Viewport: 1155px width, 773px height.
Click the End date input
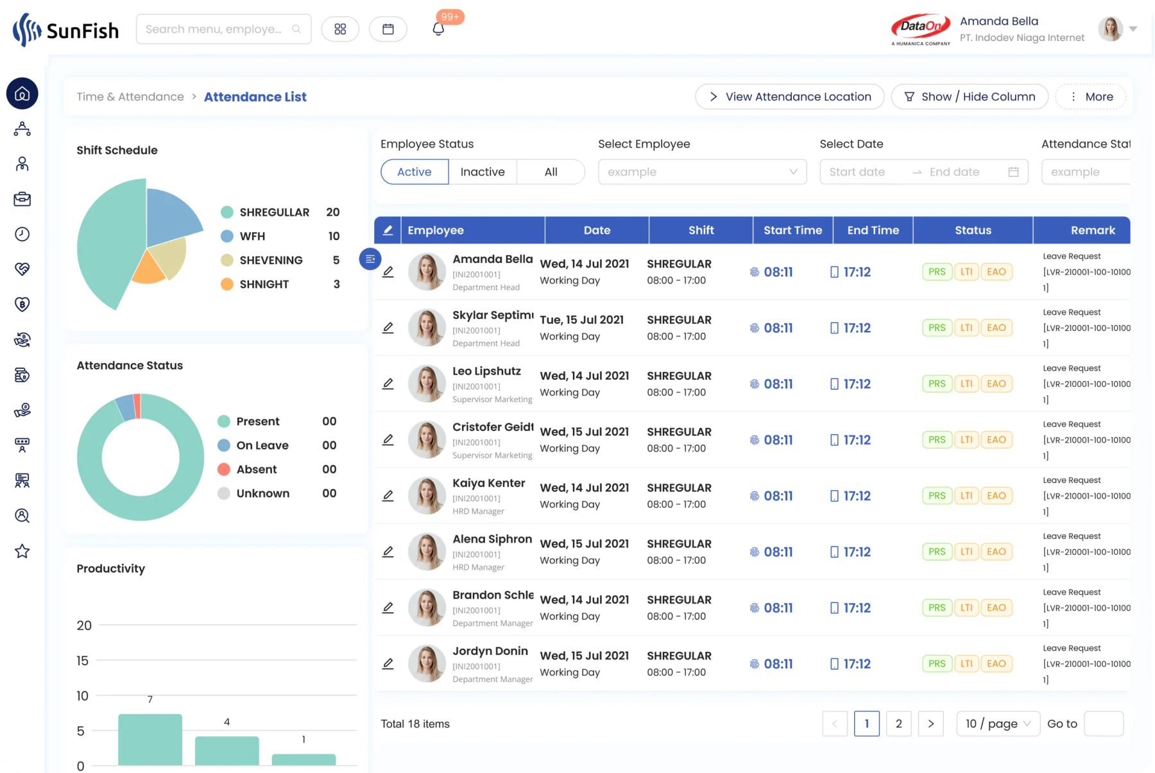(x=955, y=172)
